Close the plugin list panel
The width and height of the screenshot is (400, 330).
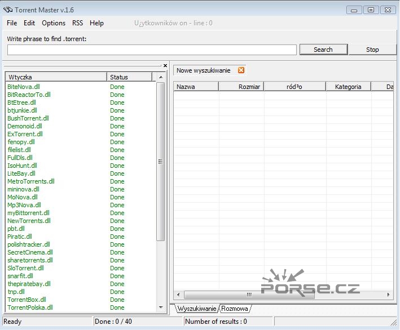(165, 66)
